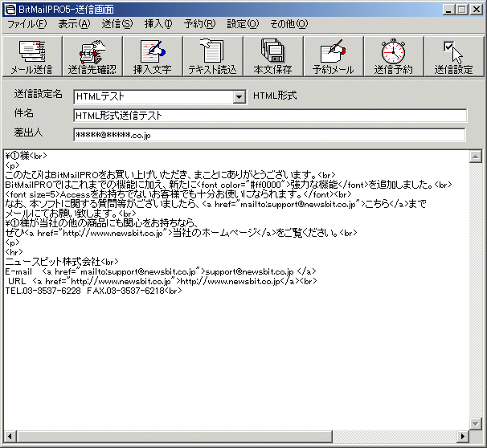Click the メール送信 send mail toolbar icon
Viewport: 487px width, 448px height.
32,56
